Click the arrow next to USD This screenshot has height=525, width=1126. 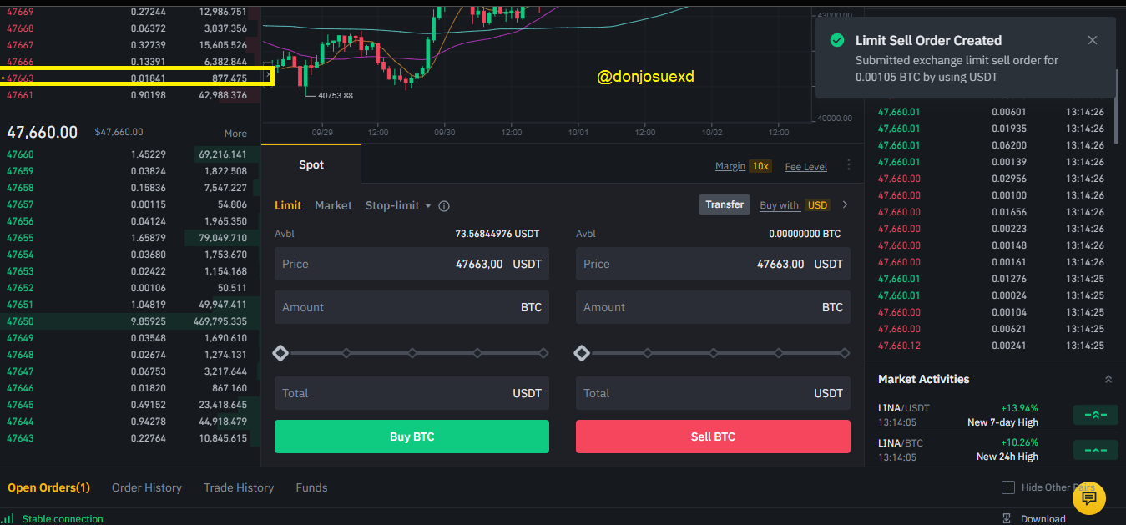click(845, 204)
